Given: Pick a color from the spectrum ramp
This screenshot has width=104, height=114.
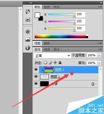Looking at the screenshot, I should pyautogui.click(x=61, y=36).
